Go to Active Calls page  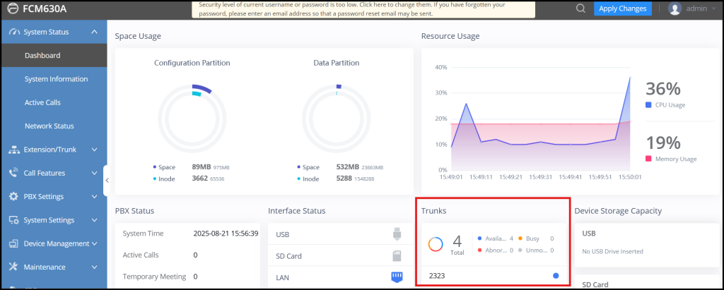click(x=42, y=102)
